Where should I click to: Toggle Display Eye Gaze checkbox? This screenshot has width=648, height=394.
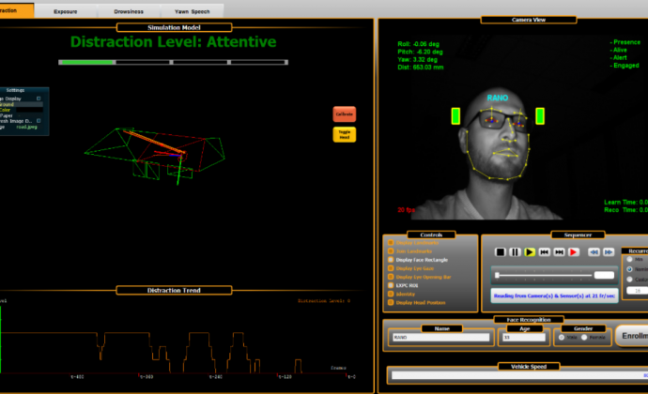click(x=391, y=268)
